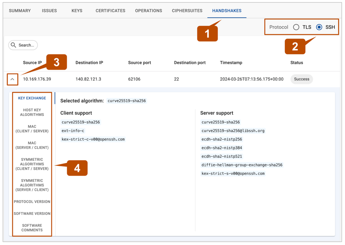Show the Key Exchange section
Screen dimensions: 345x245
point(32,98)
